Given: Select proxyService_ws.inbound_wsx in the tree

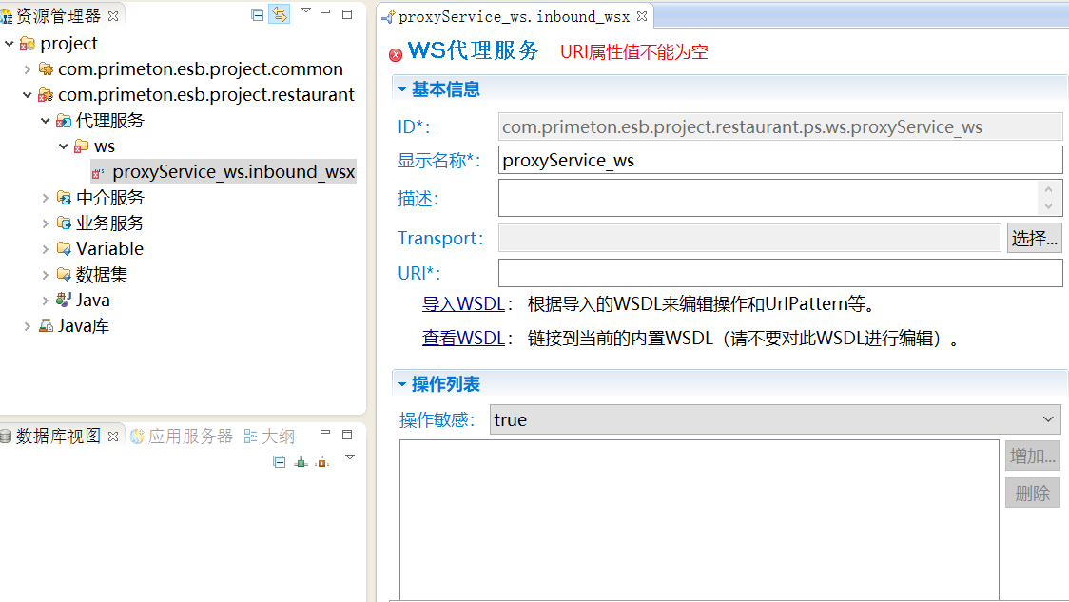Looking at the screenshot, I should 233,172.
